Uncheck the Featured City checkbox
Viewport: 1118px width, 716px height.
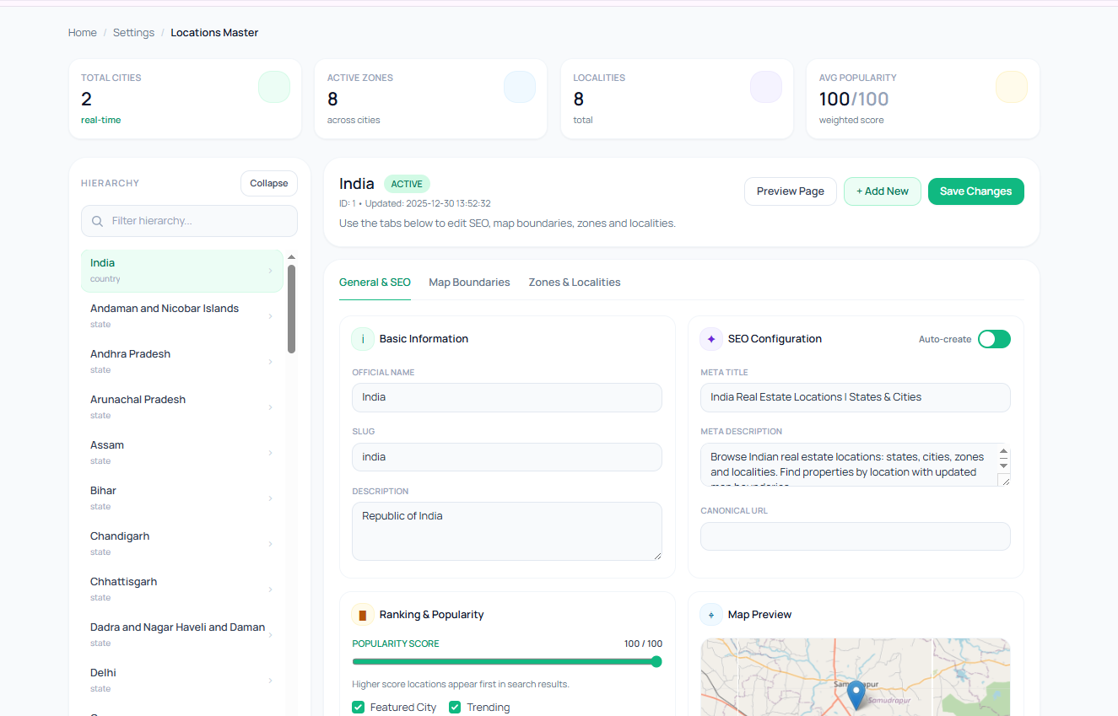358,707
